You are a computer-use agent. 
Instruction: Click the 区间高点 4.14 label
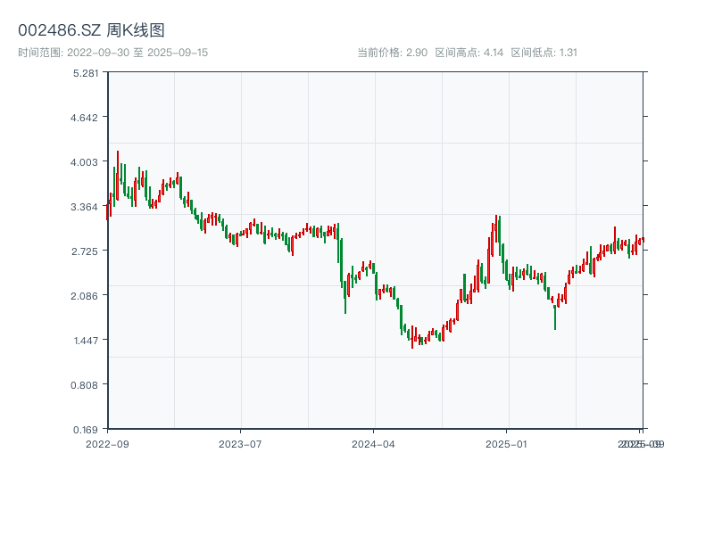(469, 53)
